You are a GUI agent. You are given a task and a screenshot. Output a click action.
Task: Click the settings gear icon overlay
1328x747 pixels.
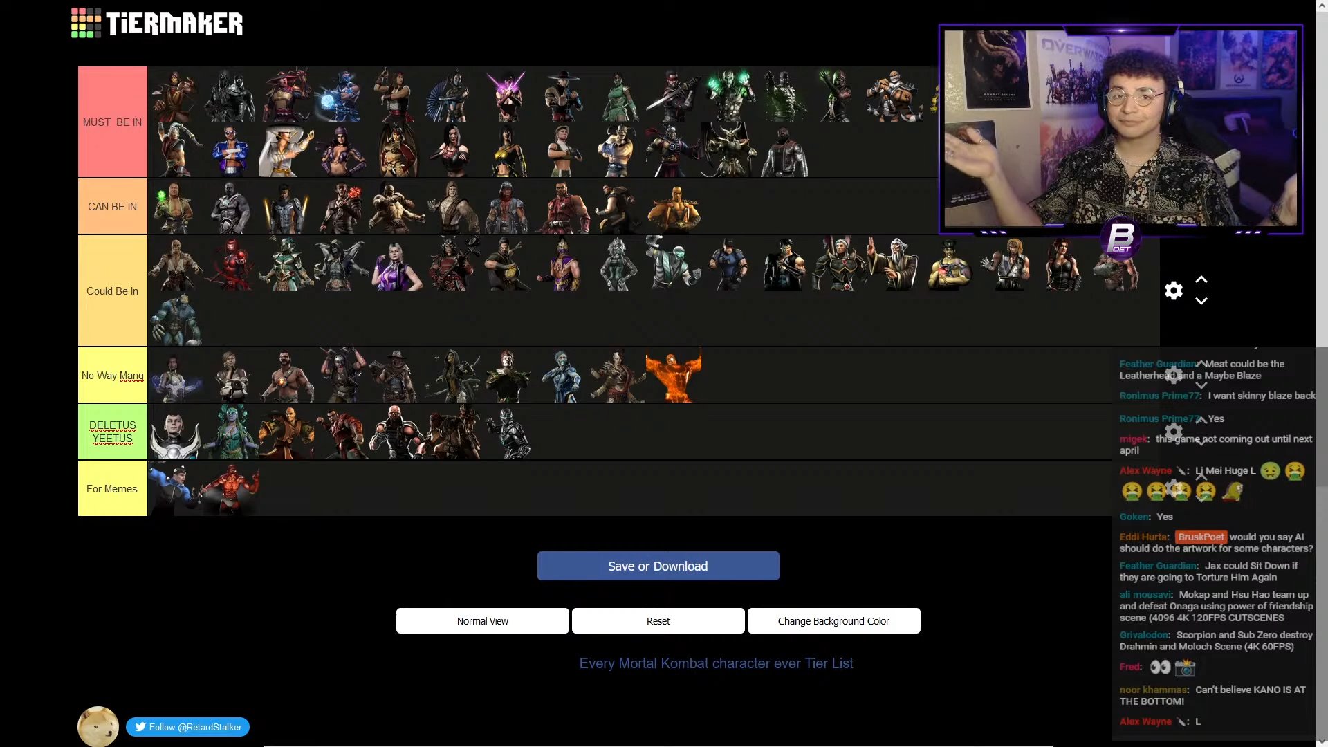(1174, 290)
